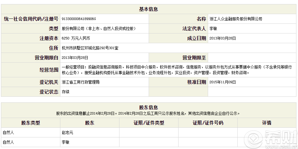The image size is (298, 149).
Task: Click the 营业期限自 label
Action: (47, 58)
